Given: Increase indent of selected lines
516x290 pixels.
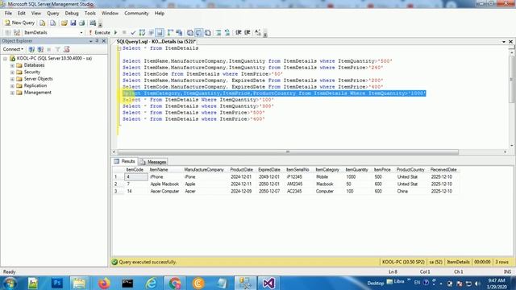Looking at the screenshot, I should tap(248, 32).
